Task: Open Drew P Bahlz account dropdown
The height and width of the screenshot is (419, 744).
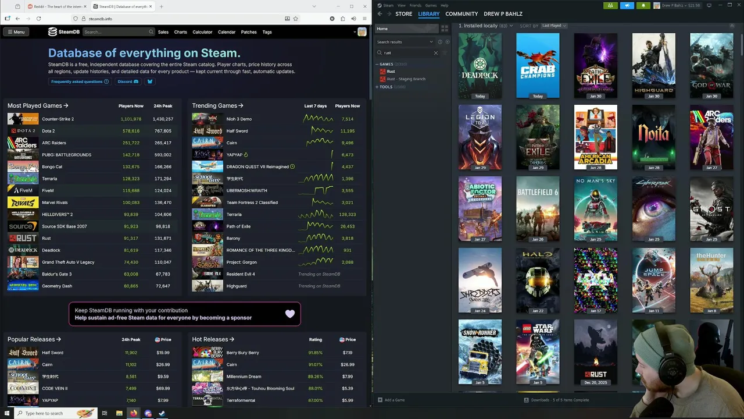Action: 677,5
